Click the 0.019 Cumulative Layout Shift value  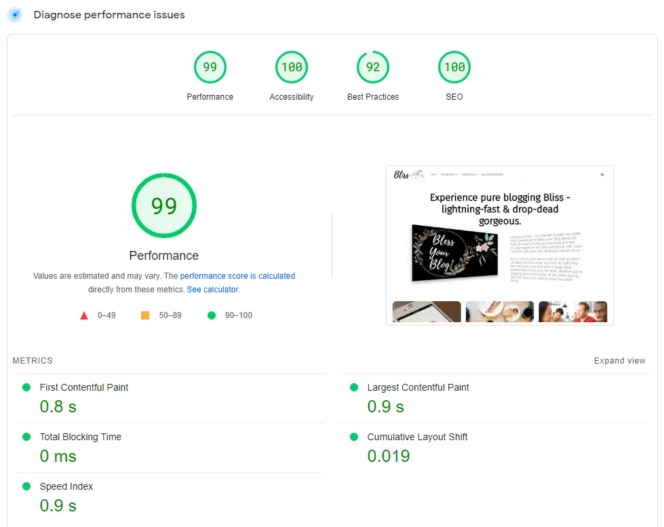pos(389,456)
